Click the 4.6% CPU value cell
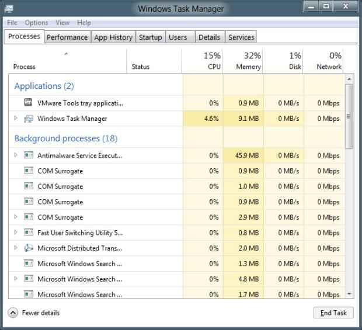 pos(203,119)
